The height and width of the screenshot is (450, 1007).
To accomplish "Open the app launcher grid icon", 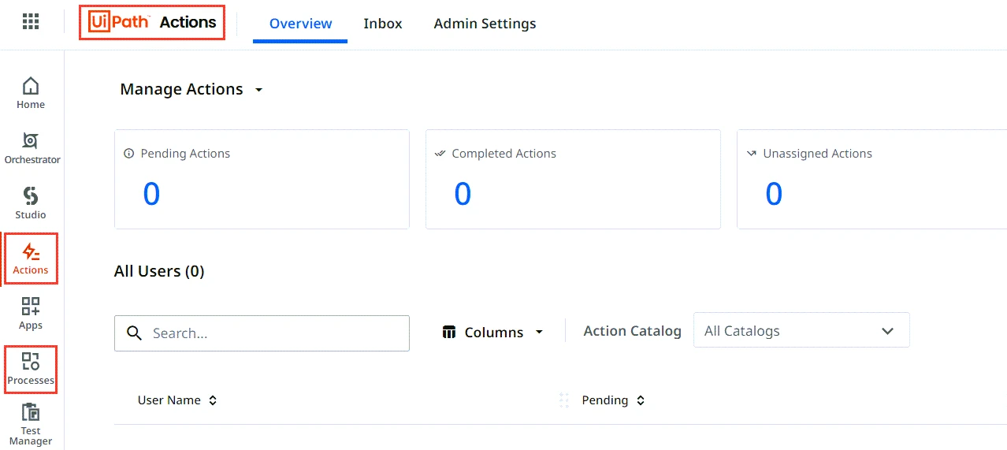I will (31, 22).
